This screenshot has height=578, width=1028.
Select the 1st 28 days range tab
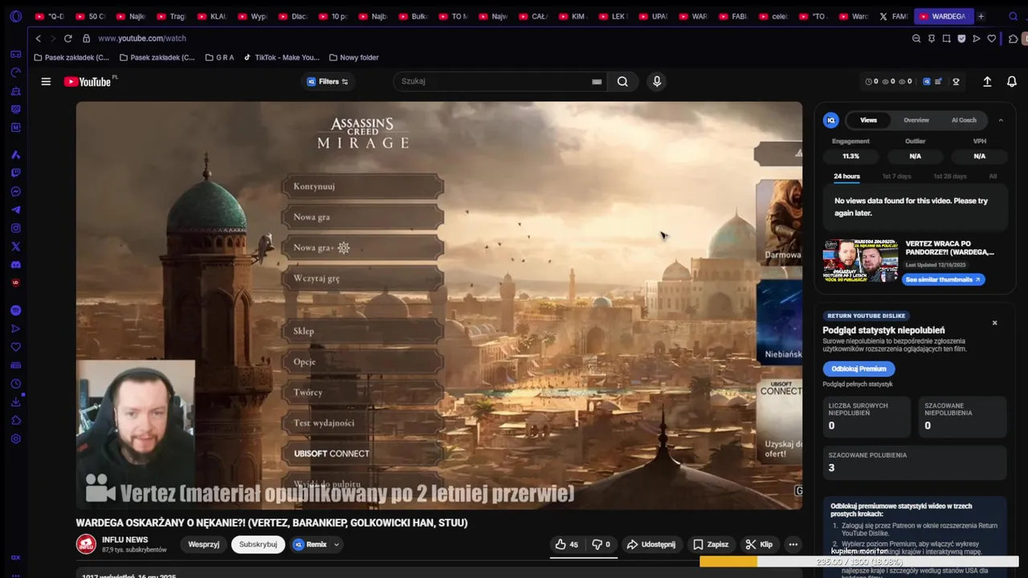click(949, 176)
